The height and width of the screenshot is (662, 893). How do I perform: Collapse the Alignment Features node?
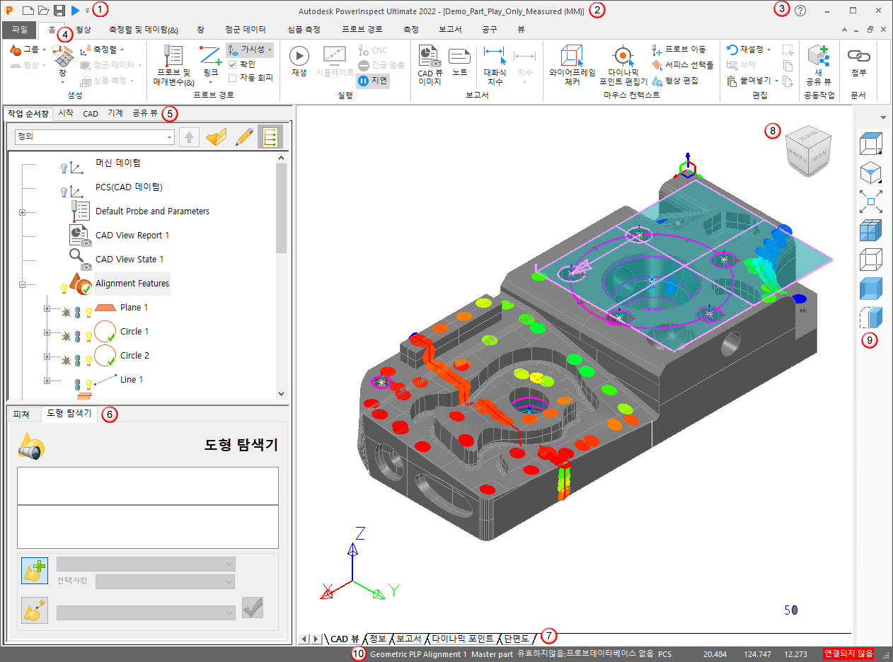click(x=22, y=284)
